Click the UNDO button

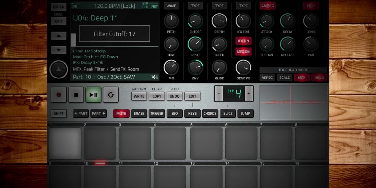(174, 96)
